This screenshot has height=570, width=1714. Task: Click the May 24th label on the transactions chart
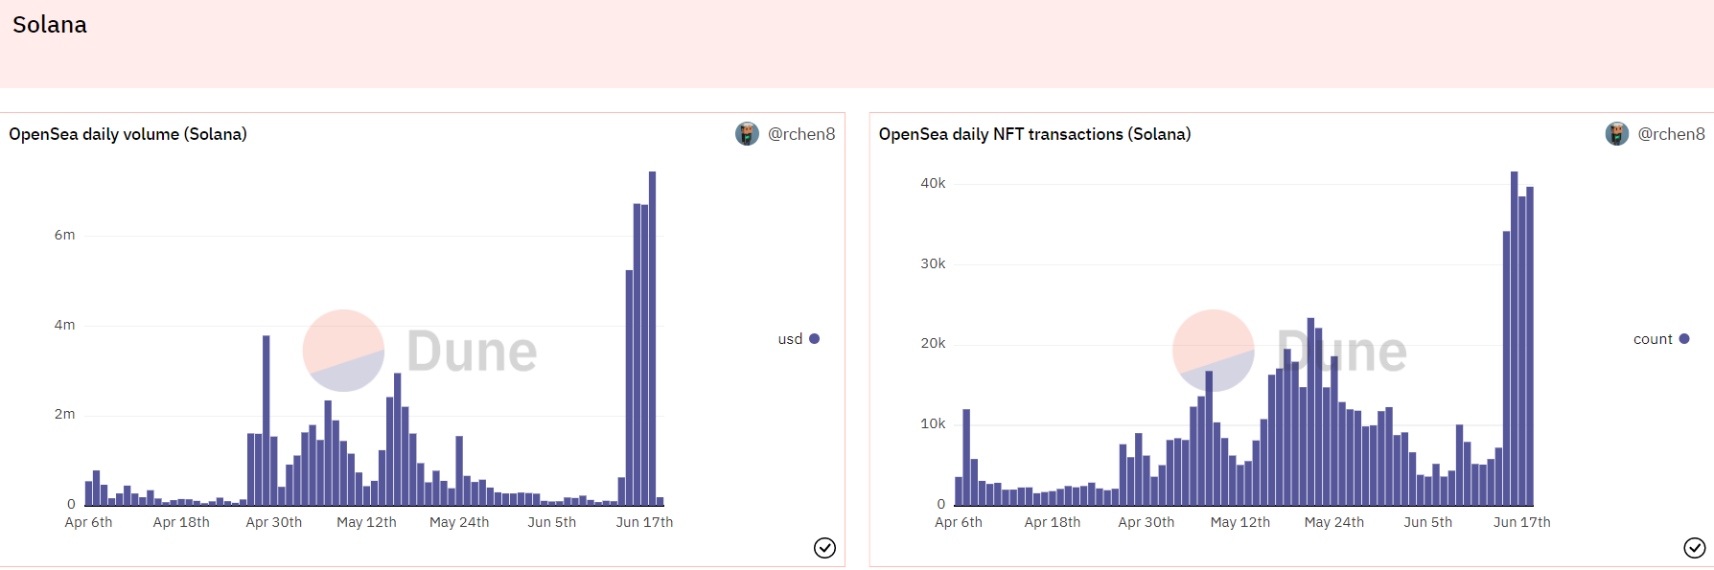[x=1334, y=522]
